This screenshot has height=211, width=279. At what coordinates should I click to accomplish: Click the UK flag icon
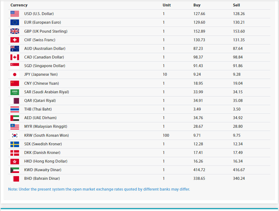point(15,31)
